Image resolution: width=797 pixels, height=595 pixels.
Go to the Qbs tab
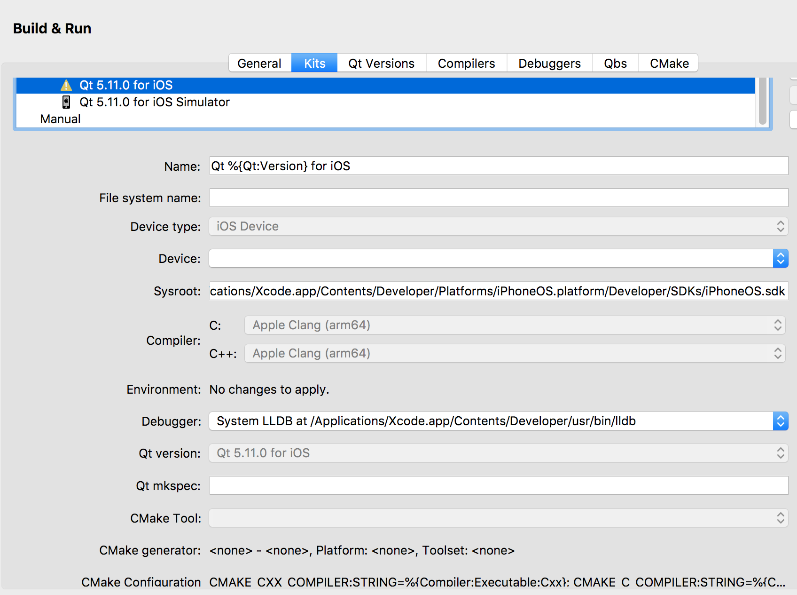pos(615,63)
